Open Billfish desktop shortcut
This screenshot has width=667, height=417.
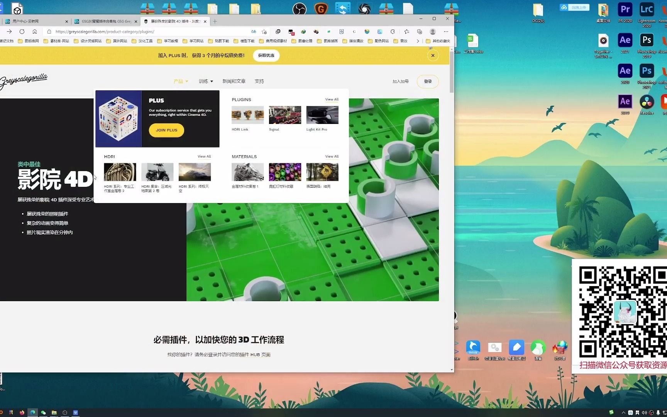coord(473,350)
